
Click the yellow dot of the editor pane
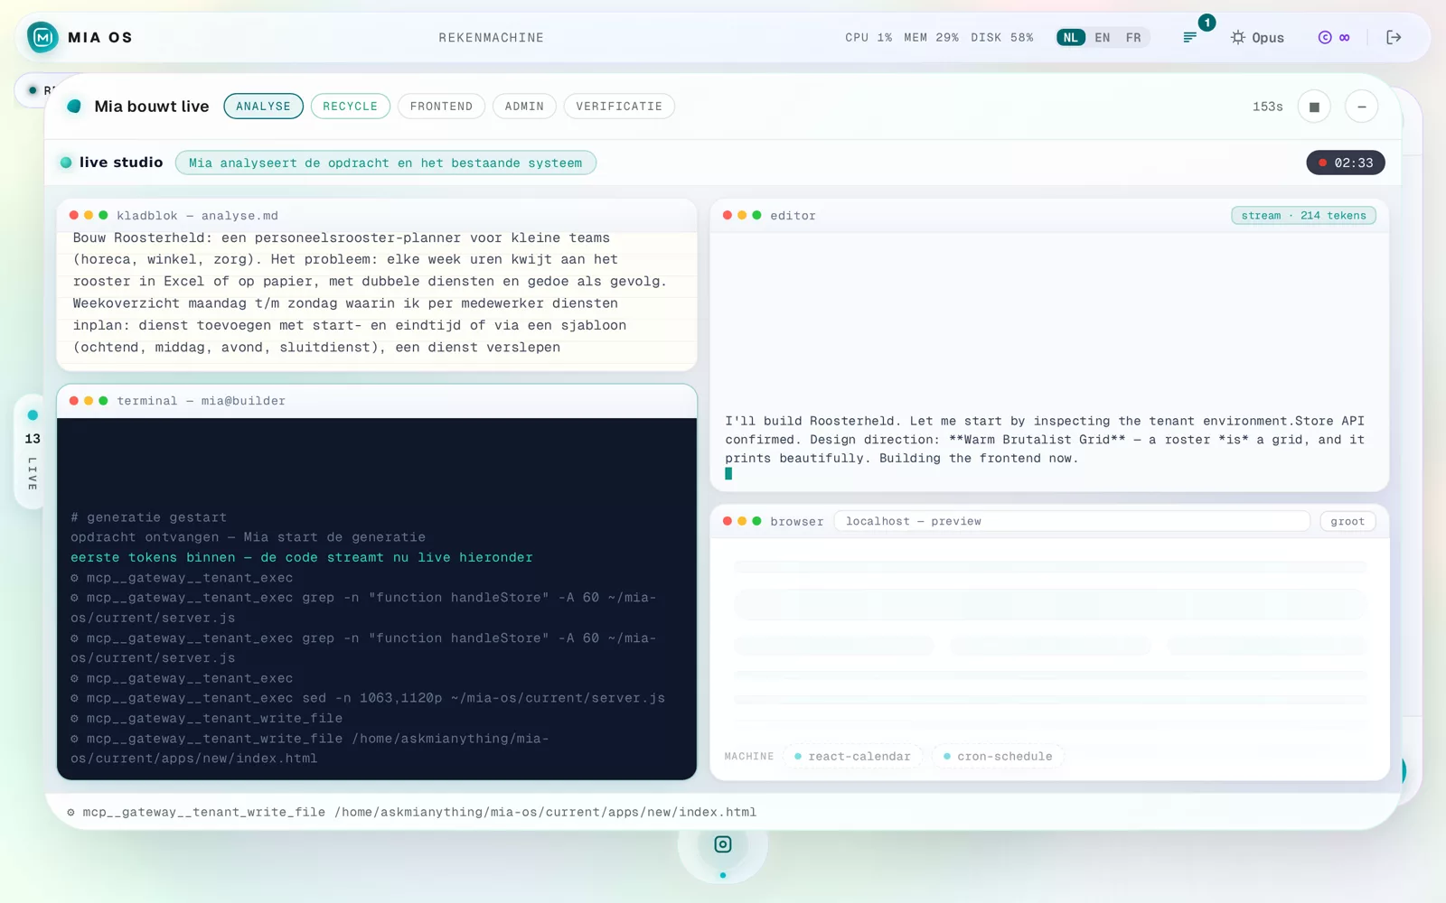point(742,215)
